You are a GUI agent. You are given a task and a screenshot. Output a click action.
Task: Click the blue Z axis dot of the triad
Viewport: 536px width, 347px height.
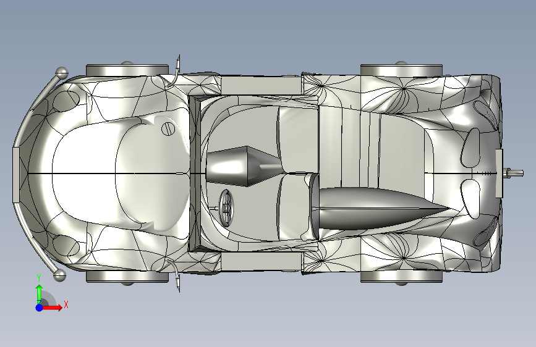pyautogui.click(x=40, y=307)
